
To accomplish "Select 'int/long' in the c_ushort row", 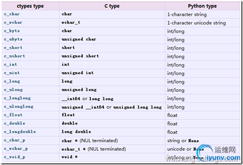I will (176, 57).
